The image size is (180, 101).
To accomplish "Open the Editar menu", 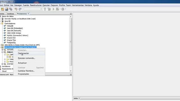I will tap(7, 5).
